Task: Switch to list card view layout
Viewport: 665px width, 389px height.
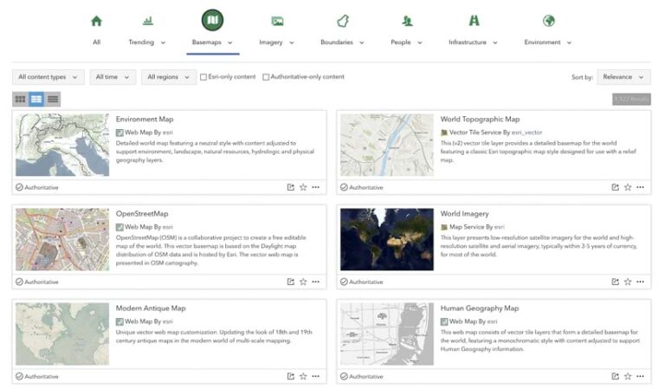Action: point(36,100)
